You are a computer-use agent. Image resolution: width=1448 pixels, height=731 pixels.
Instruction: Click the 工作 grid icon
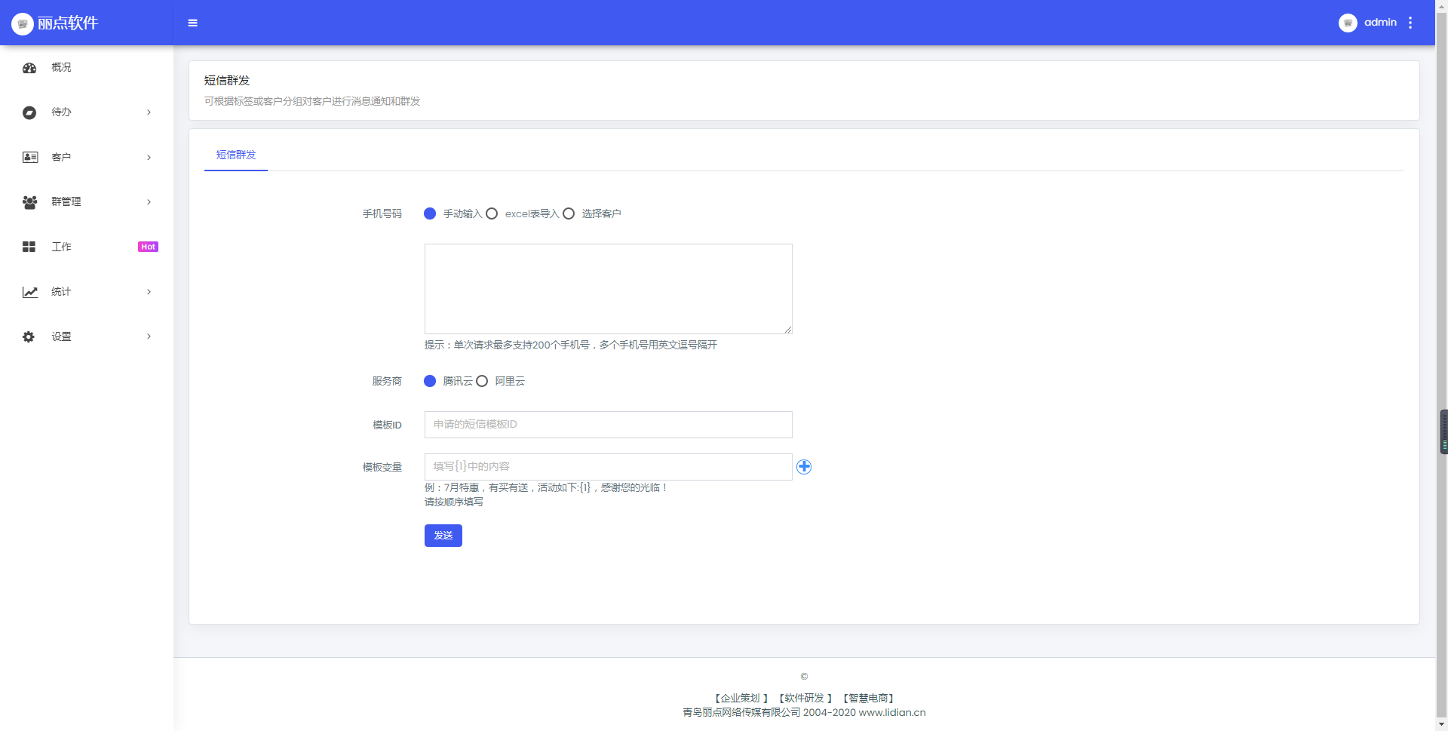pyautogui.click(x=29, y=247)
